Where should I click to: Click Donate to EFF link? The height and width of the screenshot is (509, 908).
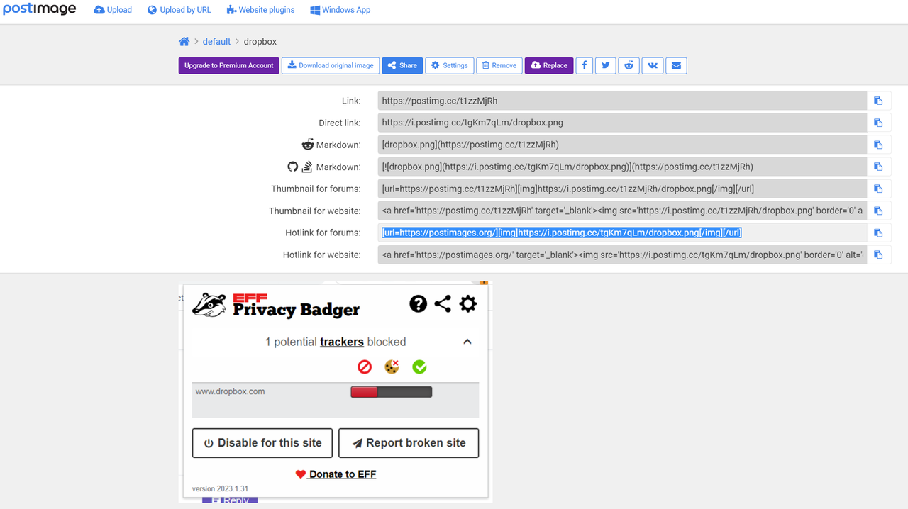coord(336,474)
